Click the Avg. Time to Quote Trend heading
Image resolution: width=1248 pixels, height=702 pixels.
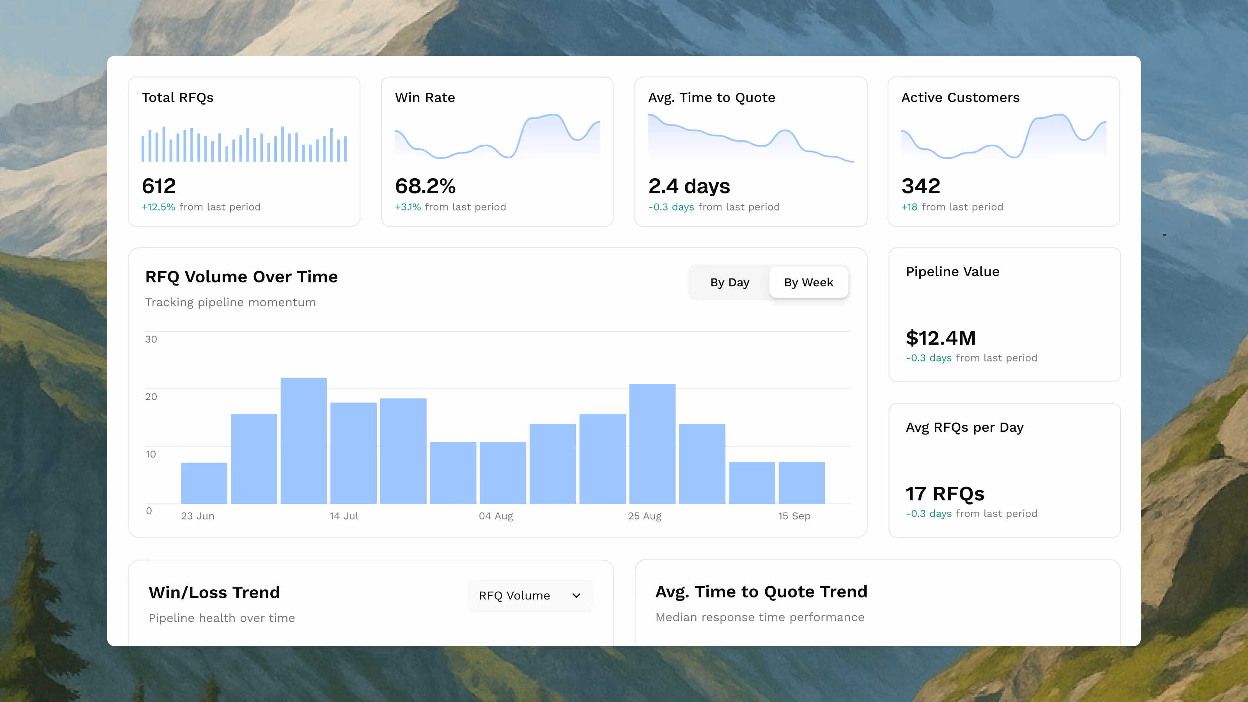761,592
